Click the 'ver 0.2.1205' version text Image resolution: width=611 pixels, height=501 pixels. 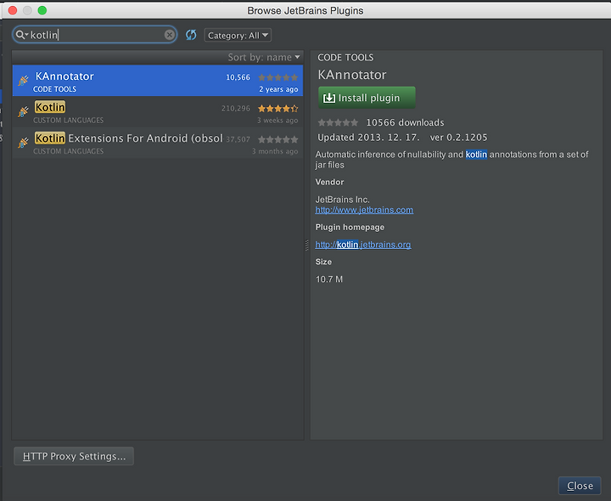point(458,138)
